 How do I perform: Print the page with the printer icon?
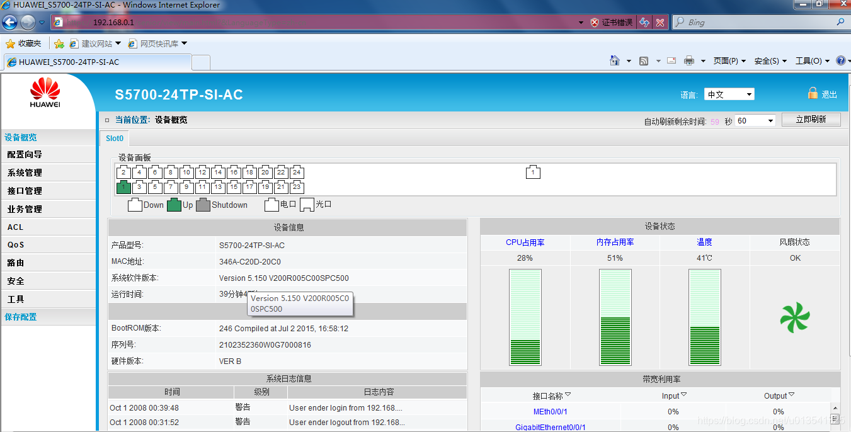689,60
